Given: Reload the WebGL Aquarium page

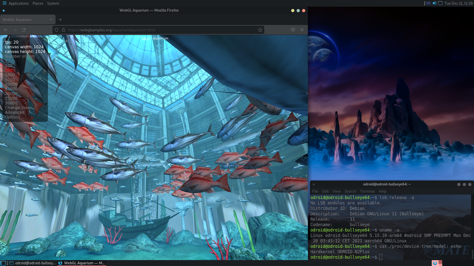Looking at the screenshot, I should tap(24, 30).
